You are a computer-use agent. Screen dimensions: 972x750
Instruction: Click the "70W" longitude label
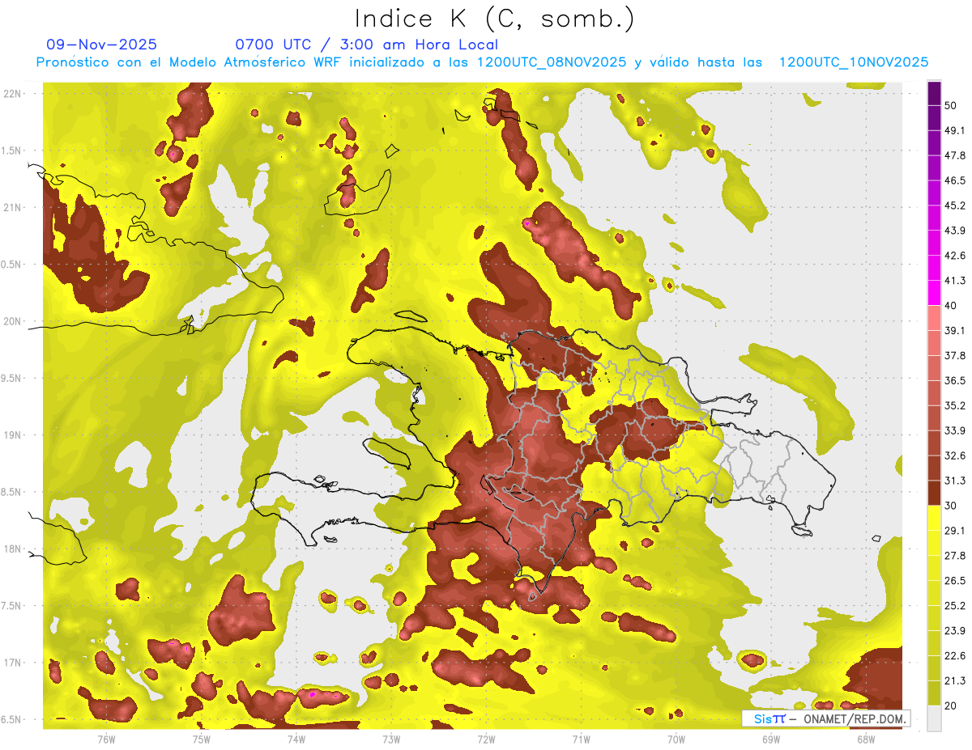tap(676, 739)
